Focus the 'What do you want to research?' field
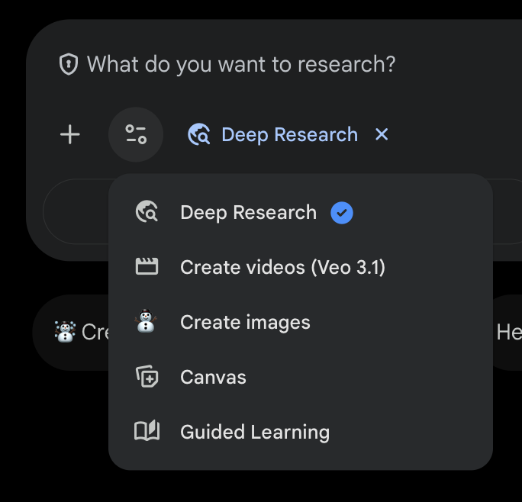Viewport: 522px width, 502px height. pos(241,64)
